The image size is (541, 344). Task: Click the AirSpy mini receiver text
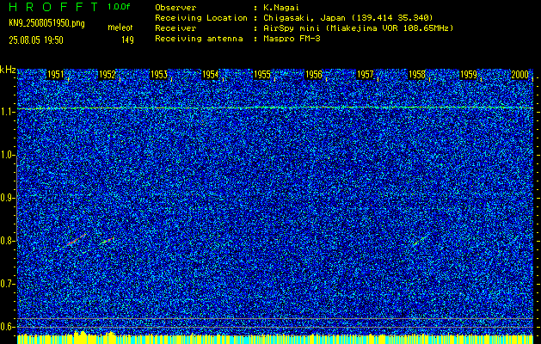(x=358, y=28)
